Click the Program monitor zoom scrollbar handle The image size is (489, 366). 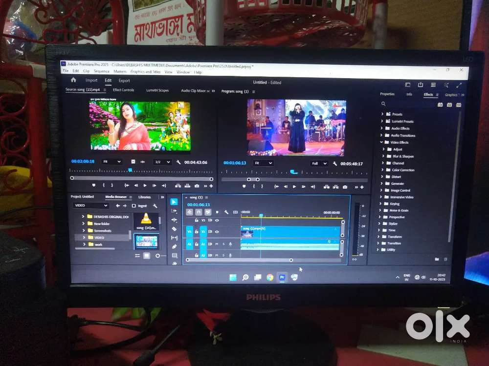click(253, 179)
